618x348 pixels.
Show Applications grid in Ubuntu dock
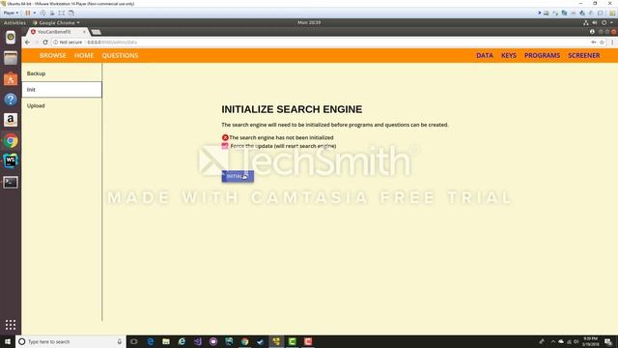pos(11,325)
